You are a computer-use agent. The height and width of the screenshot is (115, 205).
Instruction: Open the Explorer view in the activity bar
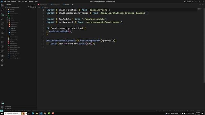[x=2, y=5]
